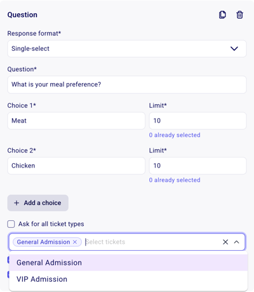Edit the Choice 2 Chicken field
Viewport: 254px width, 292px height.
(x=76, y=166)
